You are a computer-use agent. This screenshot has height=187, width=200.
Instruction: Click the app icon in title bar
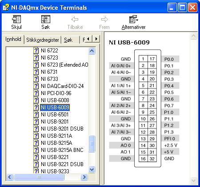6,8
